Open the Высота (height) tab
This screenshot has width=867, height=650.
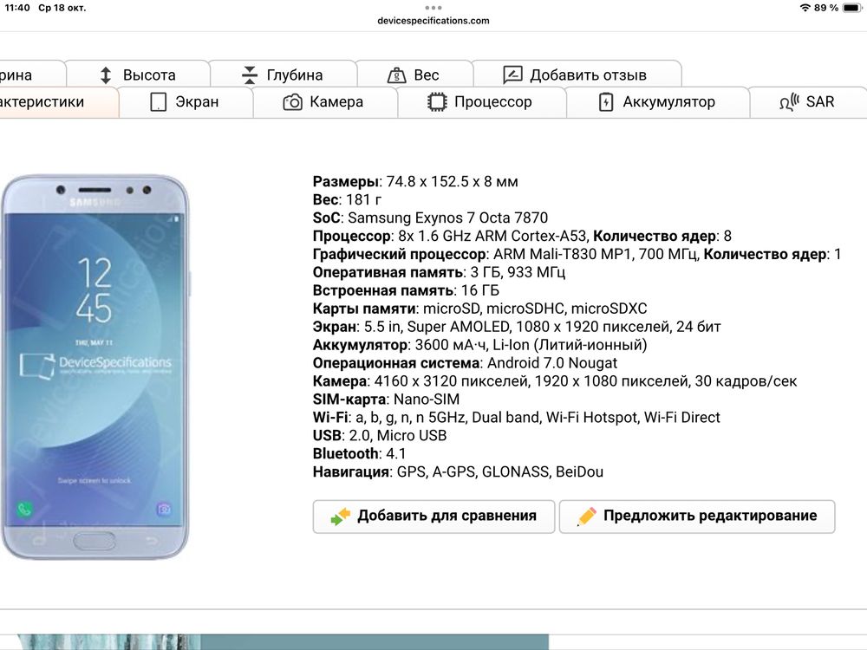pos(138,75)
